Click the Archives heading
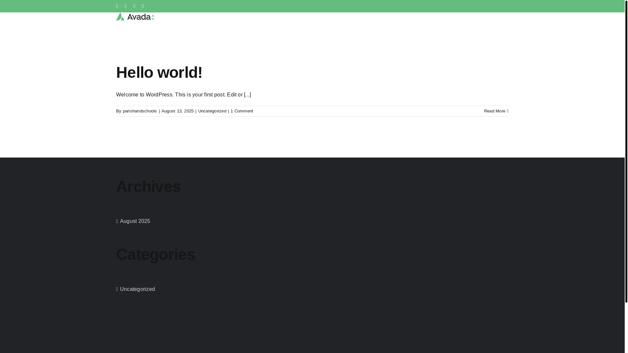The width and height of the screenshot is (628, 353). pyautogui.click(x=148, y=187)
